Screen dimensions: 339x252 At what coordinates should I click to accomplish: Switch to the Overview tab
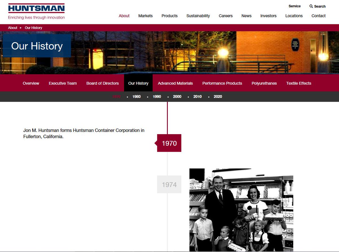coord(31,83)
